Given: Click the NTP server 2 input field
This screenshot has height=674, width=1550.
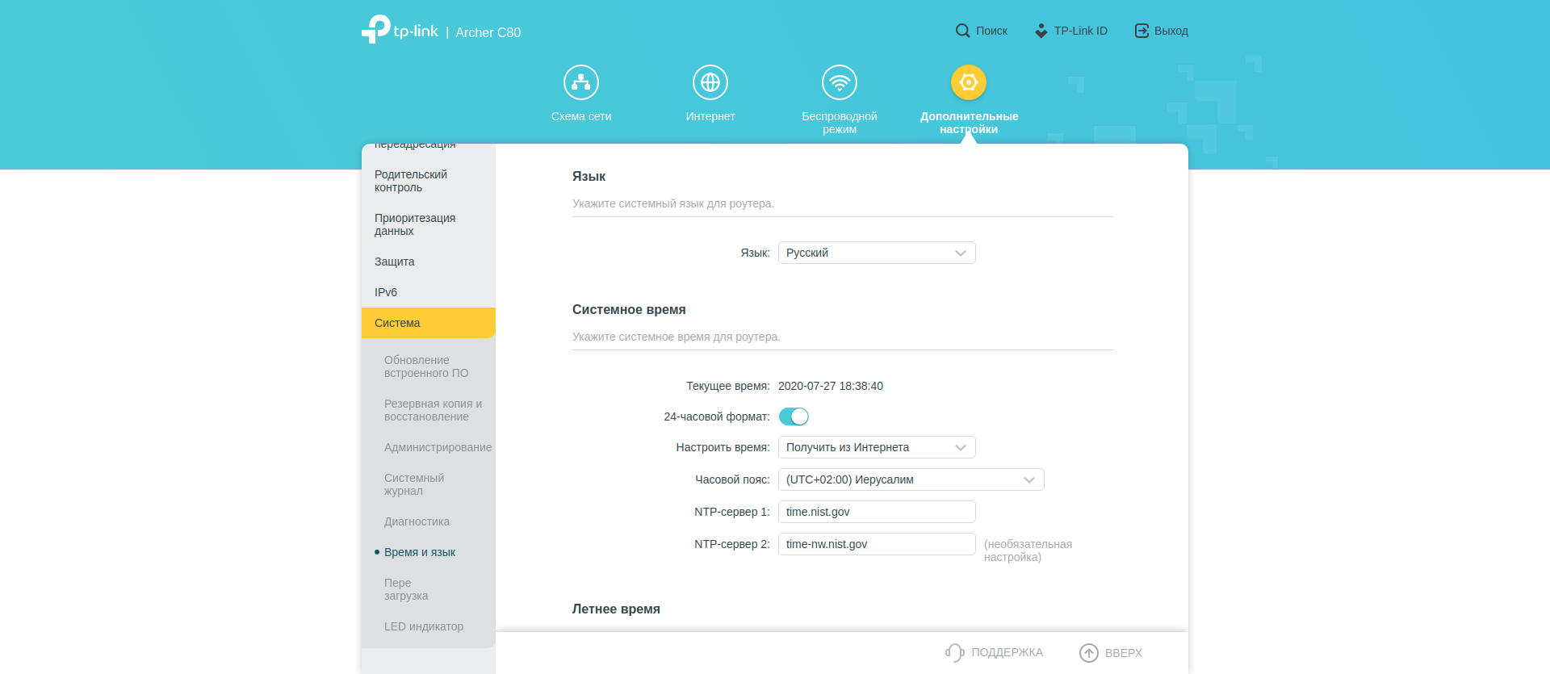Looking at the screenshot, I should [876, 544].
